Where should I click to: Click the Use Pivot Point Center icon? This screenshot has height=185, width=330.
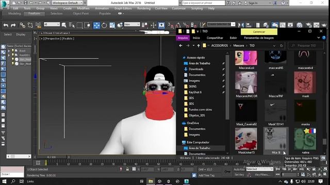[144, 25]
